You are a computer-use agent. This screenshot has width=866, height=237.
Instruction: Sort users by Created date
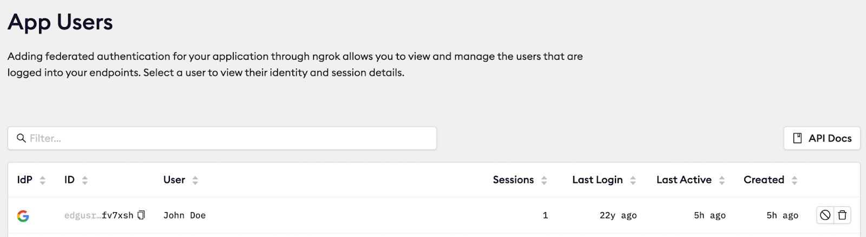[794, 180]
